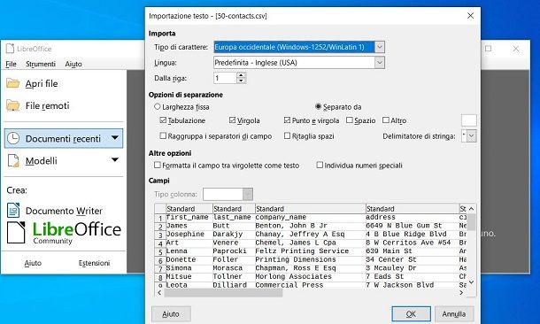Click the cell 'Benton, John B Jr'
This screenshot has width=540, height=324.
[291, 226]
